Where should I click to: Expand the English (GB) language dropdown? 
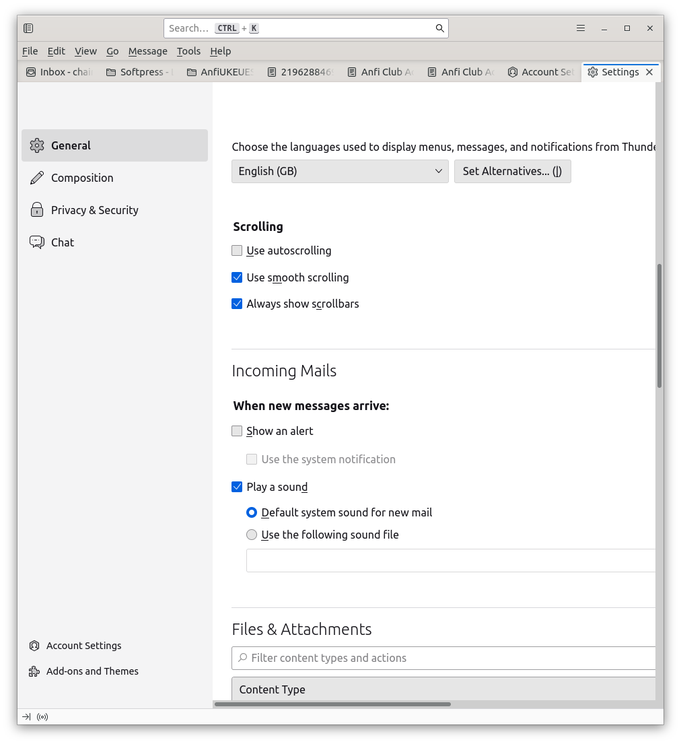point(340,171)
